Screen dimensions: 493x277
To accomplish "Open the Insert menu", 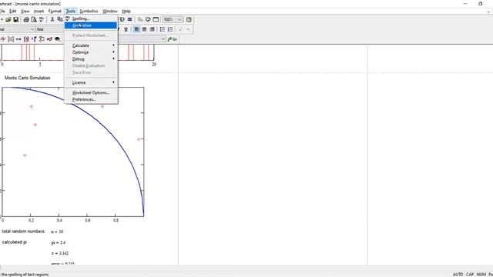I will [39, 11].
